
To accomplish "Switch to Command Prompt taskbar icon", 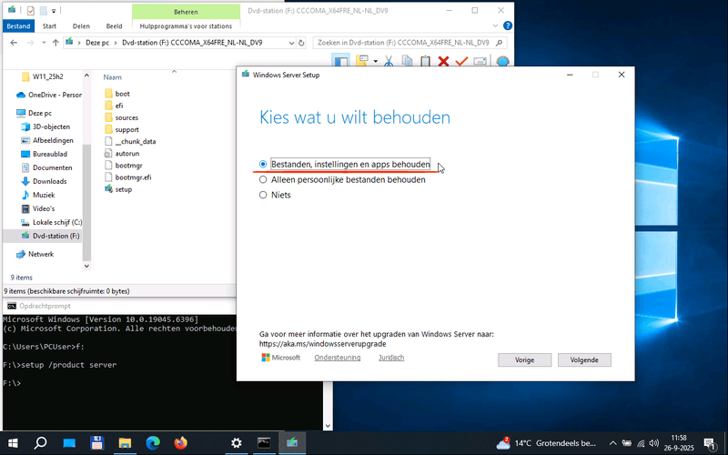I will point(264,443).
